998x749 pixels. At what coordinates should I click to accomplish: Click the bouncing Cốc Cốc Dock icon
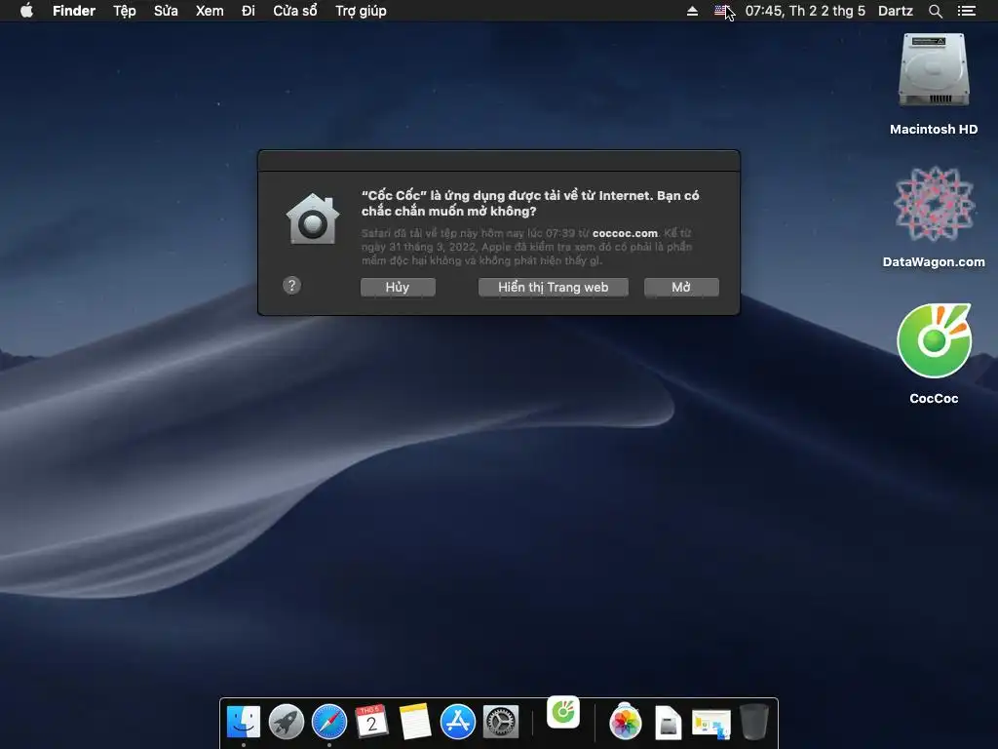[x=563, y=711]
